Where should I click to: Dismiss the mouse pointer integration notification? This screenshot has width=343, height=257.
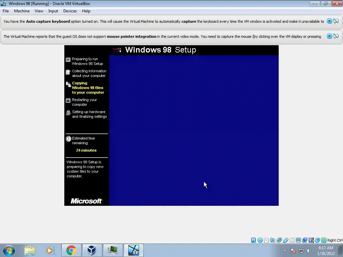pyautogui.click(x=329, y=36)
